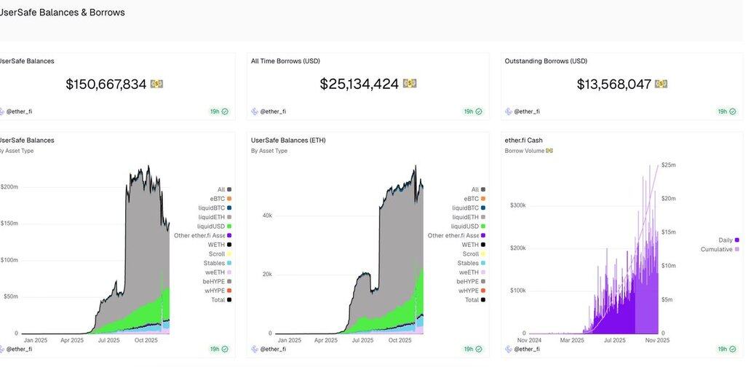Click the green check icon in Outstanding Borrows card
The image size is (751, 367).
pyautogui.click(x=733, y=111)
